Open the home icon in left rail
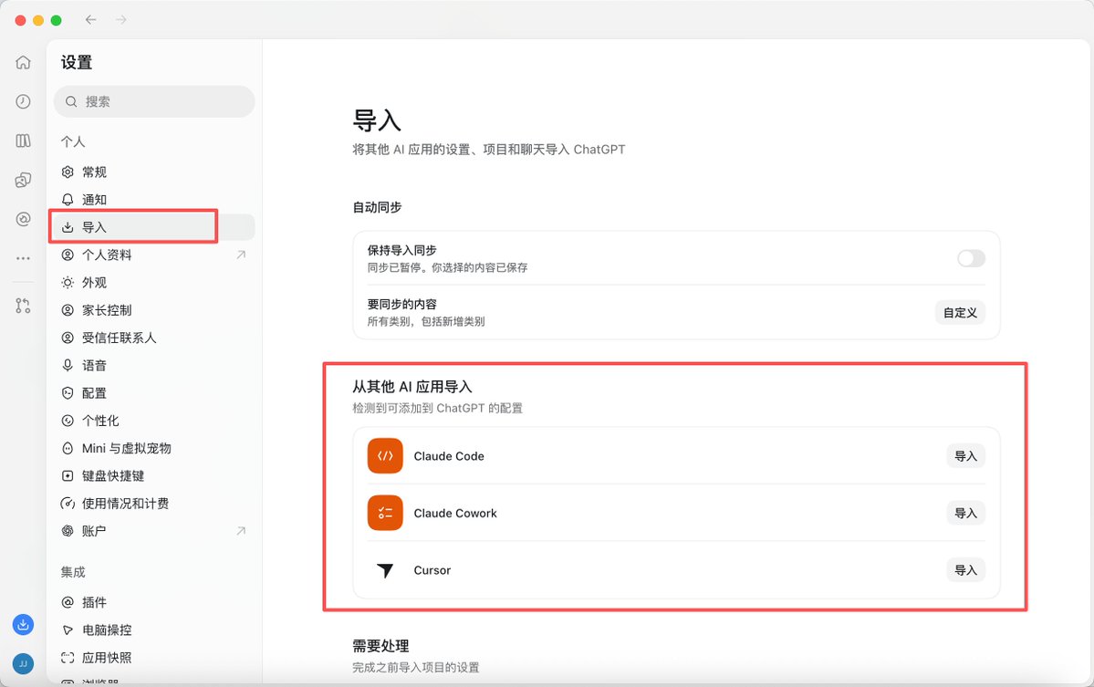This screenshot has width=1094, height=687. pos(23,62)
